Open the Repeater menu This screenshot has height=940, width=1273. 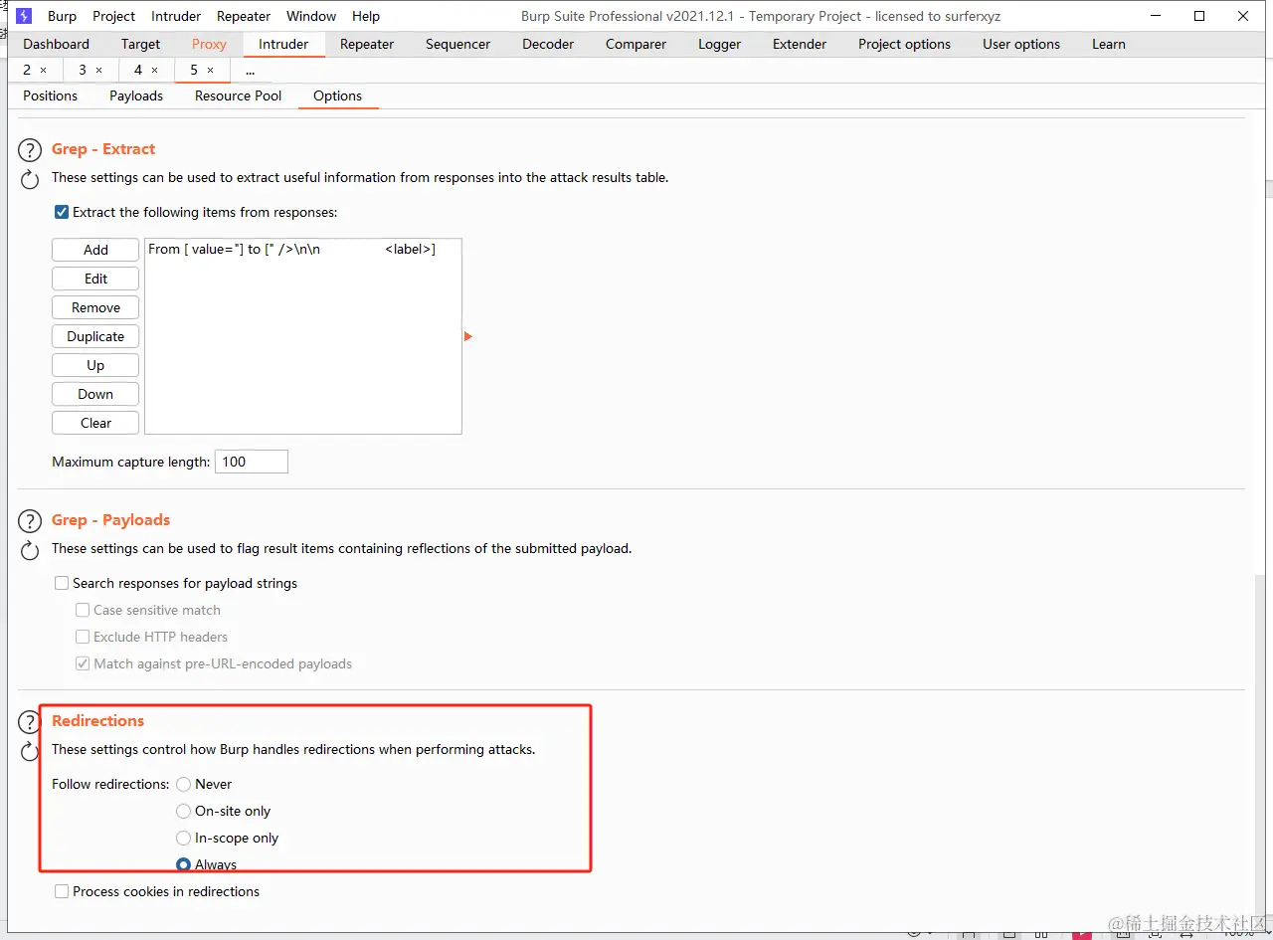point(244,16)
